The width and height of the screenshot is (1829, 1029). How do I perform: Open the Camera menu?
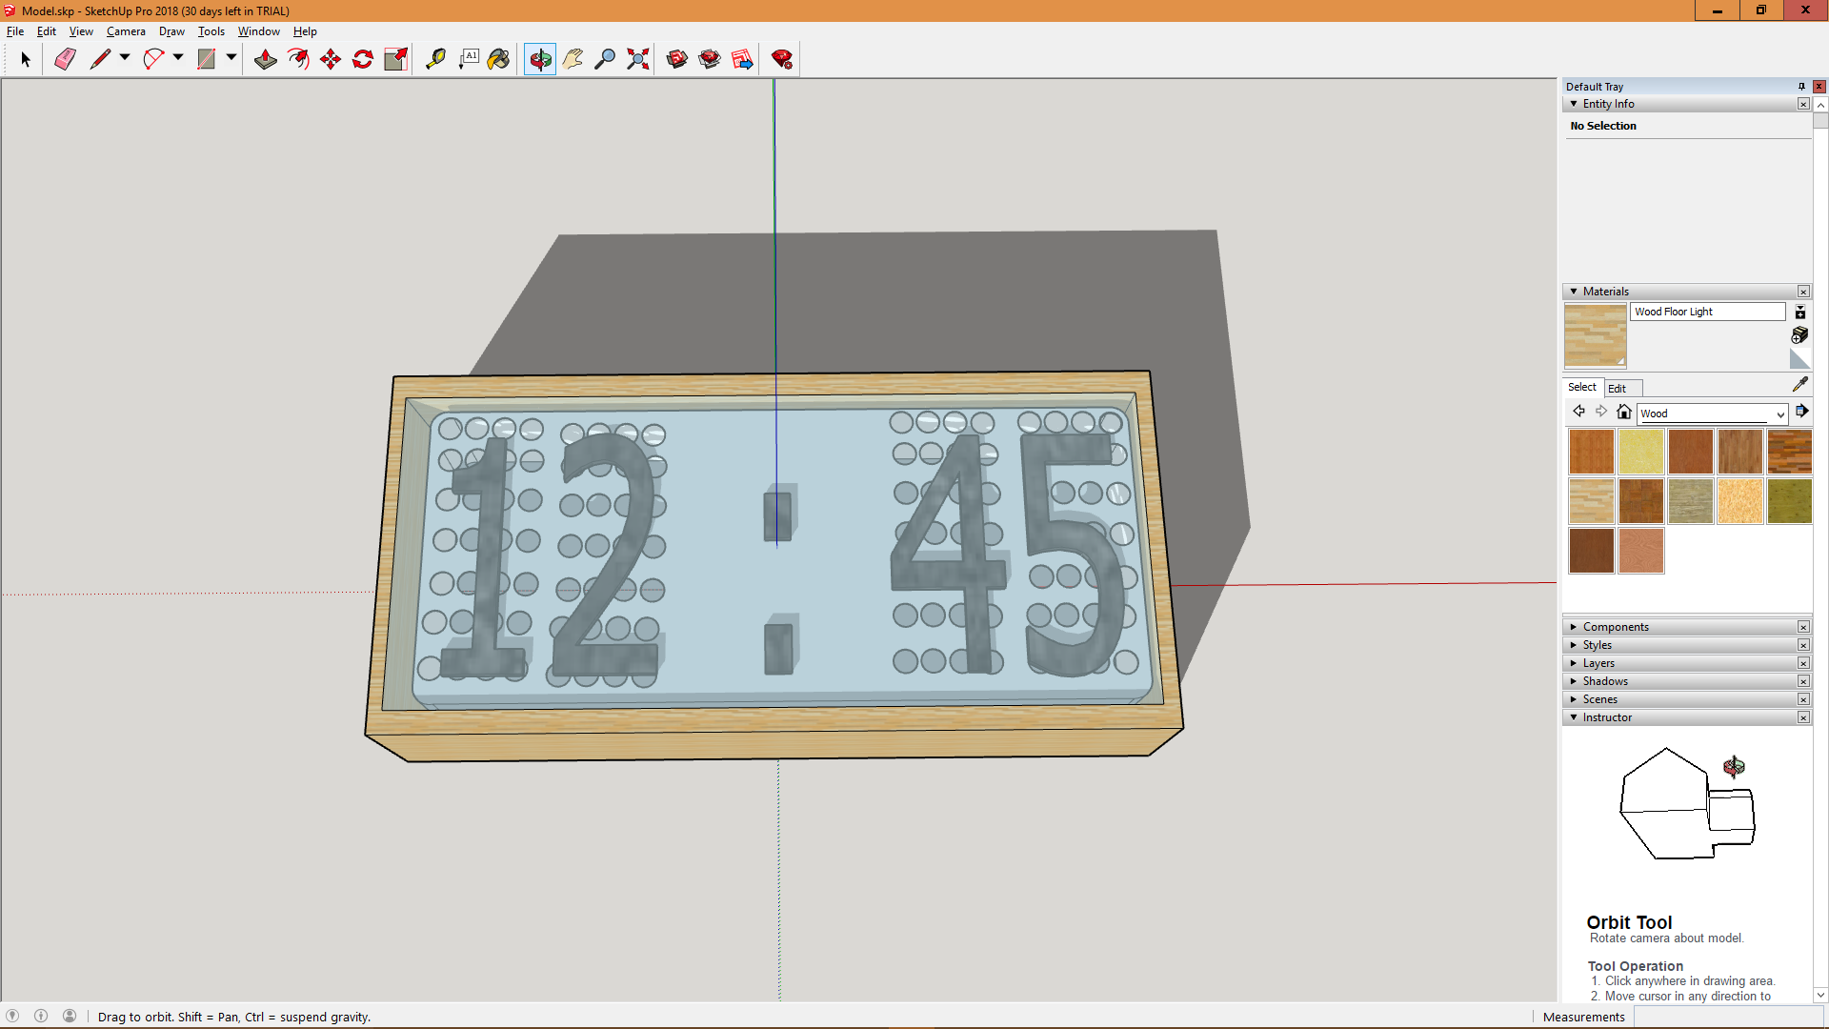[x=126, y=31]
